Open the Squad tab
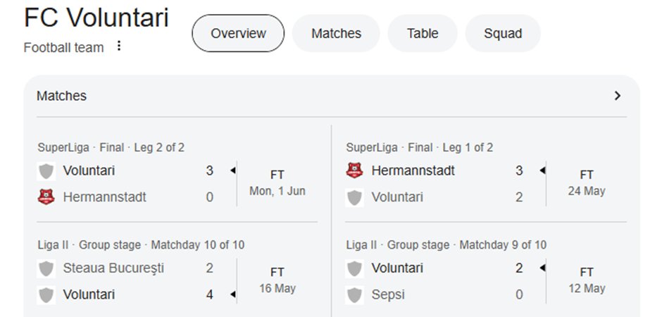This screenshot has height=317, width=655. tap(503, 33)
